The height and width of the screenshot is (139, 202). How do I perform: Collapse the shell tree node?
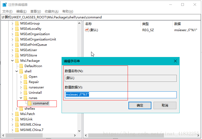click(17, 71)
